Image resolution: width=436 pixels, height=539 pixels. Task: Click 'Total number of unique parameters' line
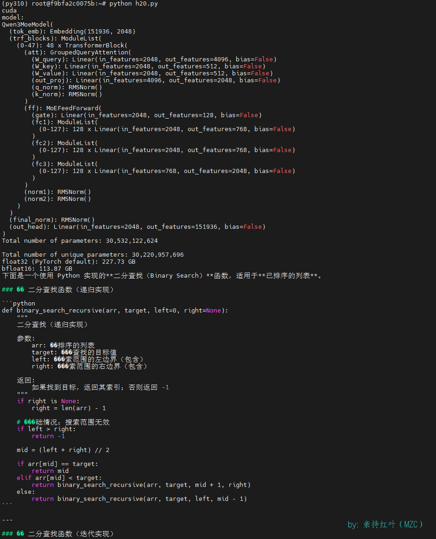(x=93, y=255)
